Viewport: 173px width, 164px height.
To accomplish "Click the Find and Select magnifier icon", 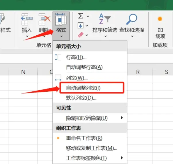I will click(x=131, y=19).
